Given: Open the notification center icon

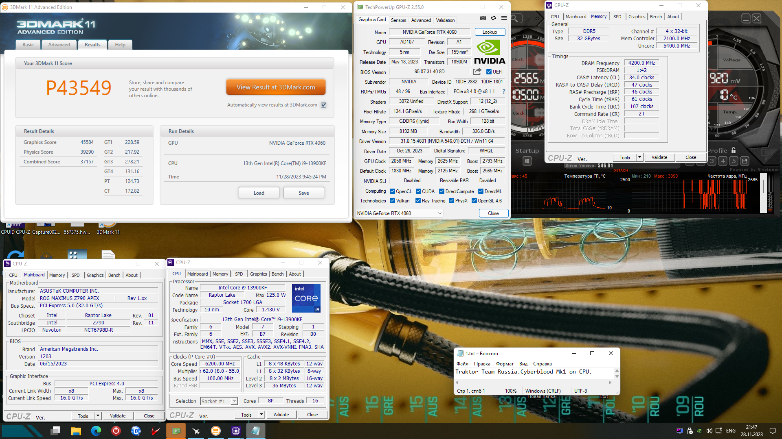Looking at the screenshot, I should point(773,431).
